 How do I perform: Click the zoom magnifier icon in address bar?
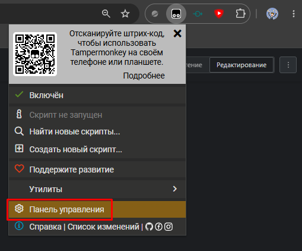106,14
